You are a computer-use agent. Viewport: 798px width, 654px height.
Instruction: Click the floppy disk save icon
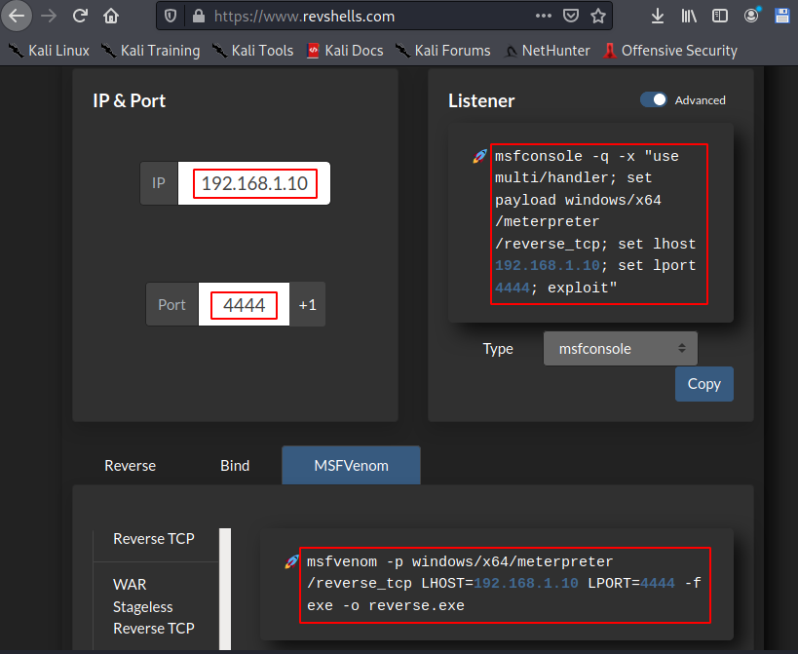782,16
